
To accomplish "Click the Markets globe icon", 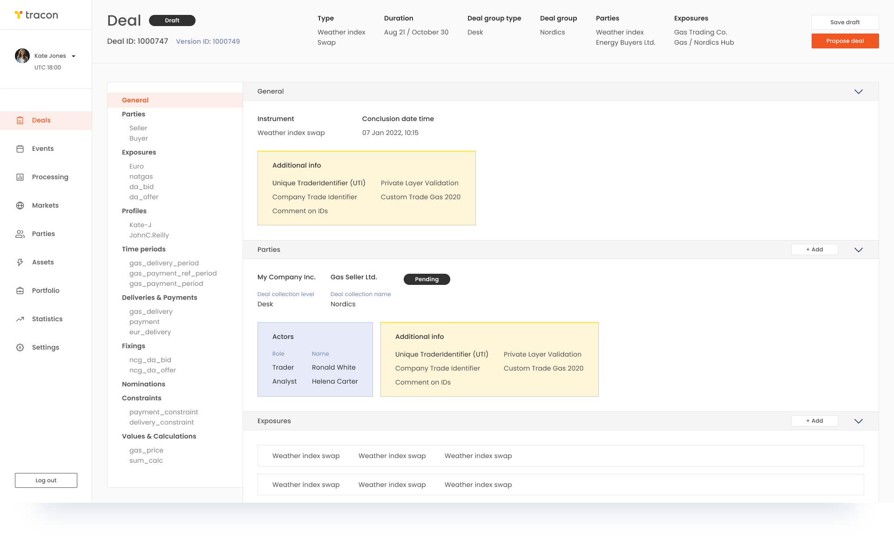I will tap(20, 206).
